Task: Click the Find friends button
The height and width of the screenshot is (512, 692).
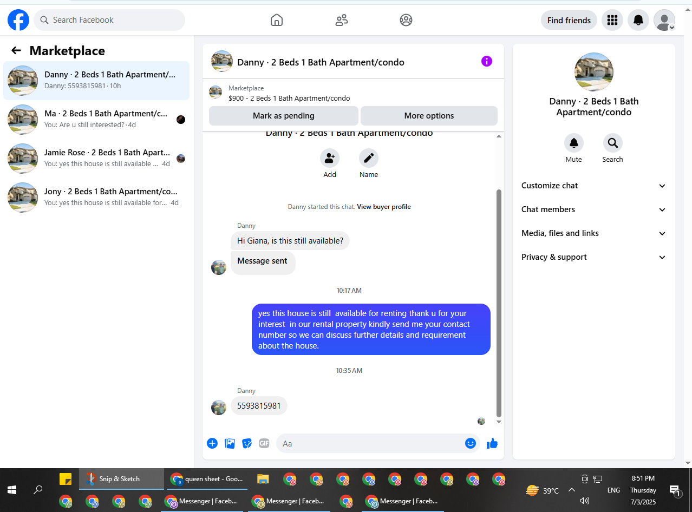Action: (x=569, y=20)
